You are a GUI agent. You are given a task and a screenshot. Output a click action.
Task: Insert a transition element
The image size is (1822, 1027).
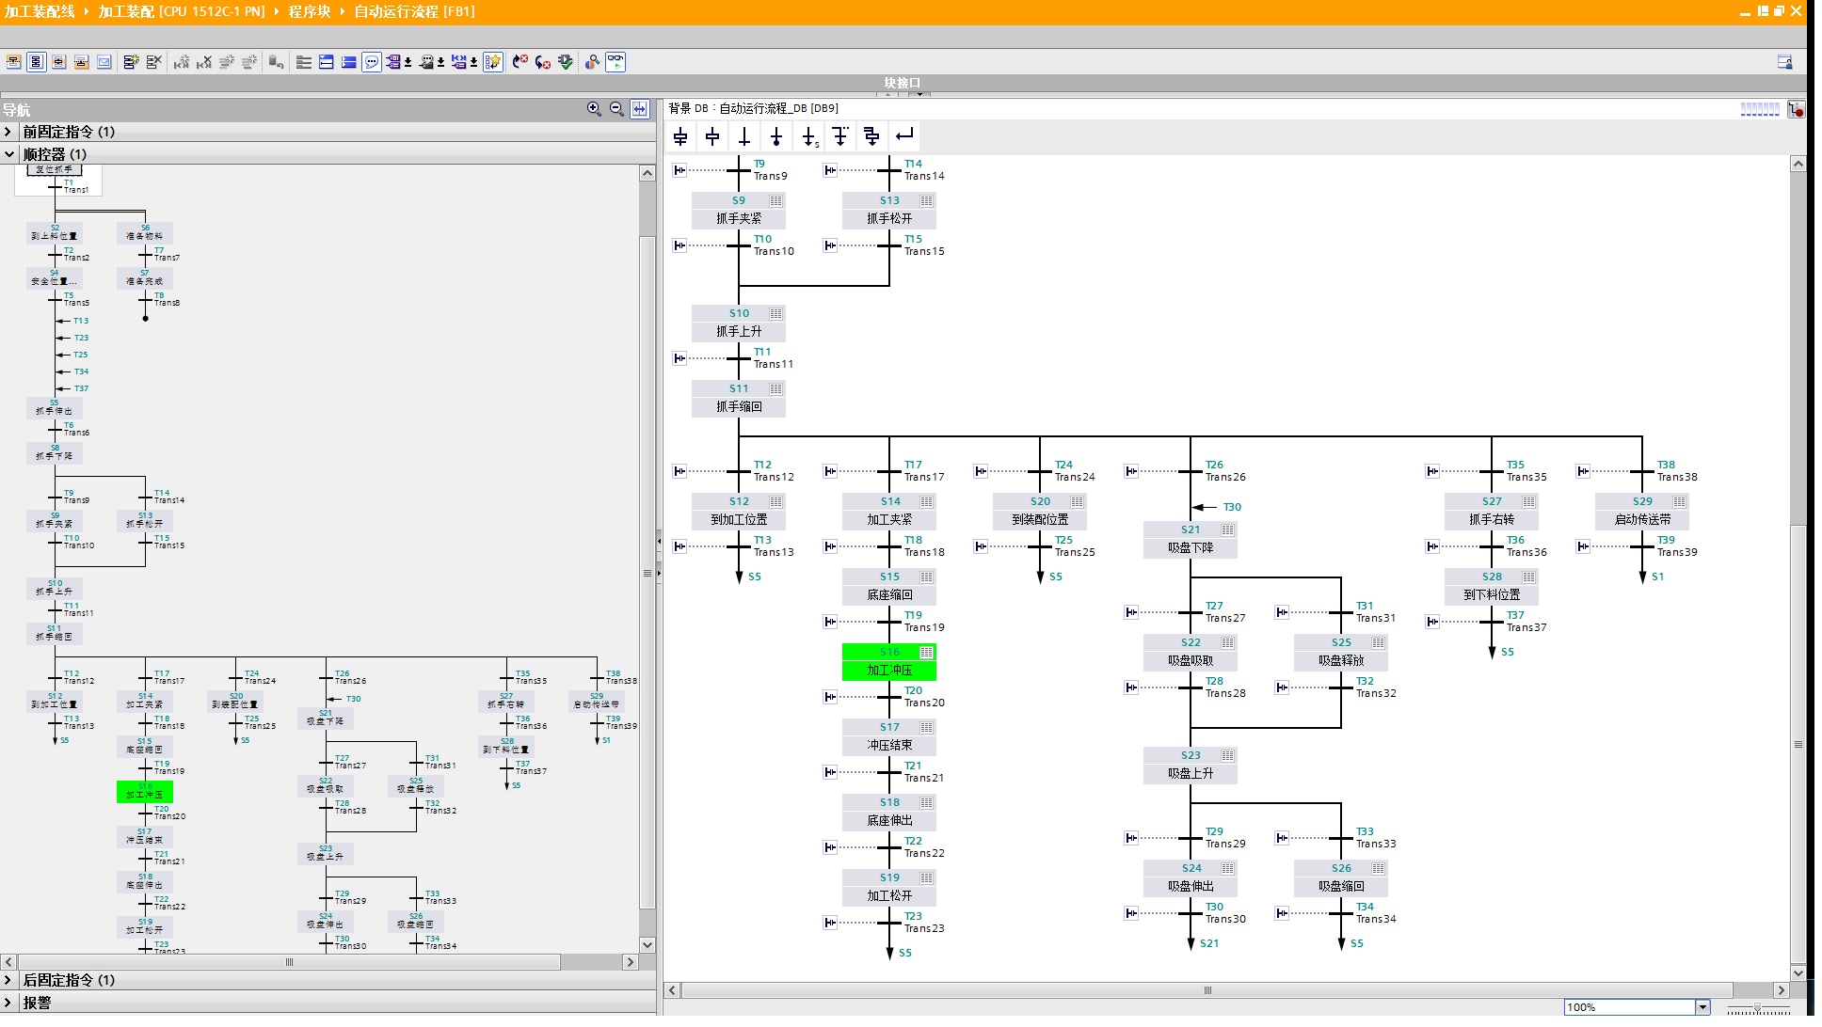tap(744, 137)
